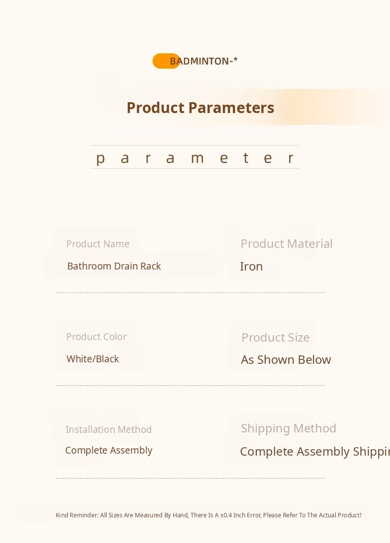Click the Product Material label
The height and width of the screenshot is (543, 390).
(286, 244)
